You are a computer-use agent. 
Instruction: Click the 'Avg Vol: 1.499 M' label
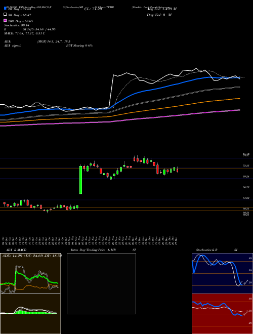tap(161, 9)
